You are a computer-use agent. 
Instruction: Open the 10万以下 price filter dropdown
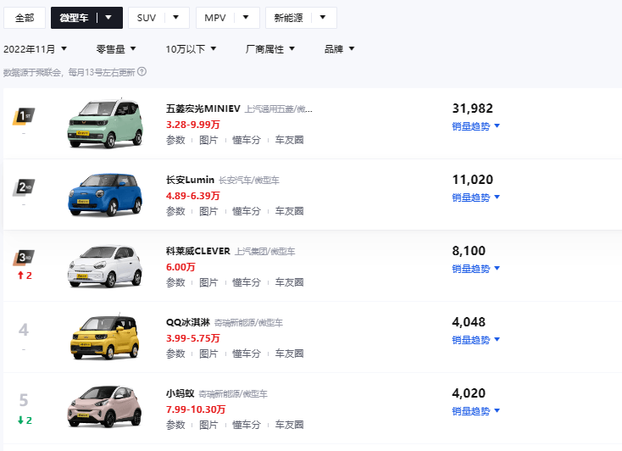click(191, 49)
